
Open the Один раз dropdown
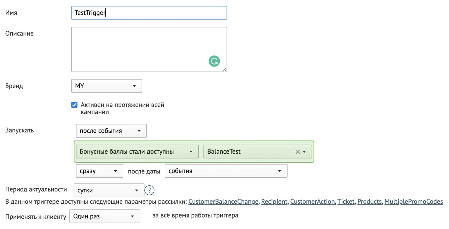point(105,216)
